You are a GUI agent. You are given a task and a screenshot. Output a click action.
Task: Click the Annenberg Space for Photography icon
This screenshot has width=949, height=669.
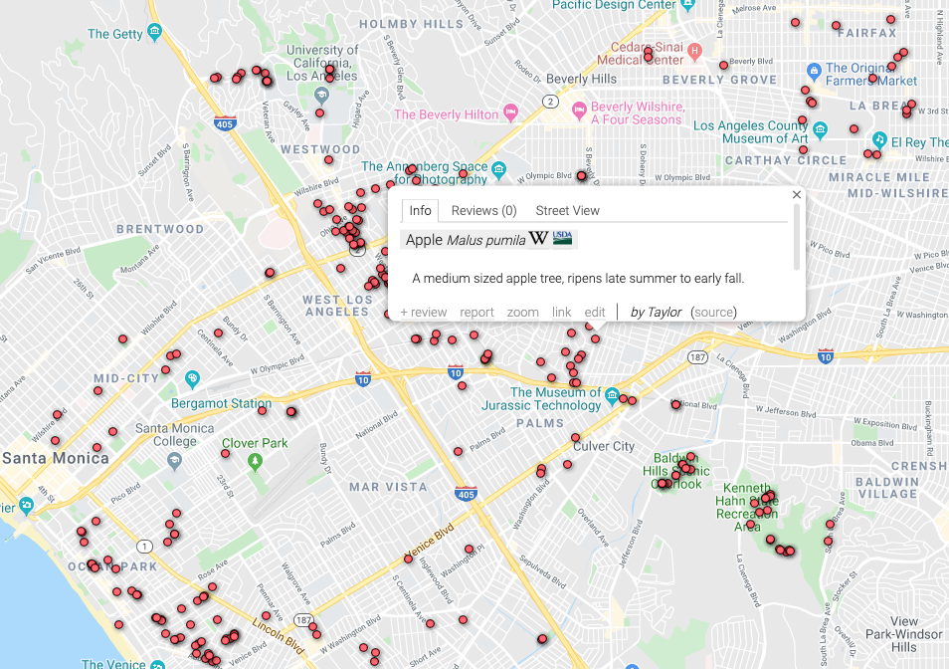tap(499, 170)
